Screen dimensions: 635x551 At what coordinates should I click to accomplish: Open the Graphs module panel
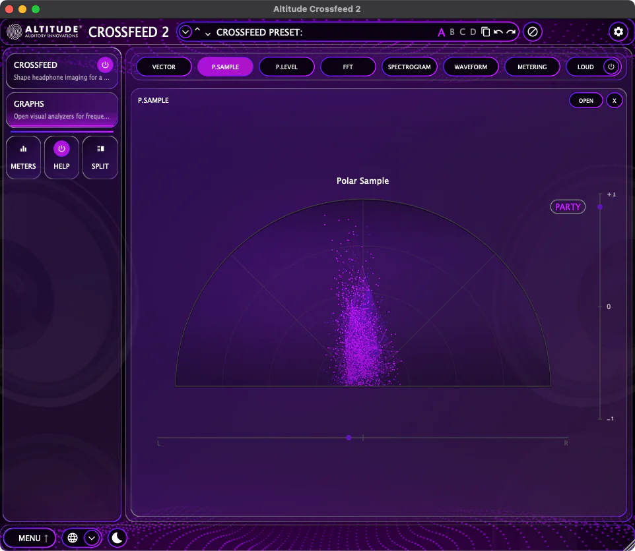click(x=62, y=109)
